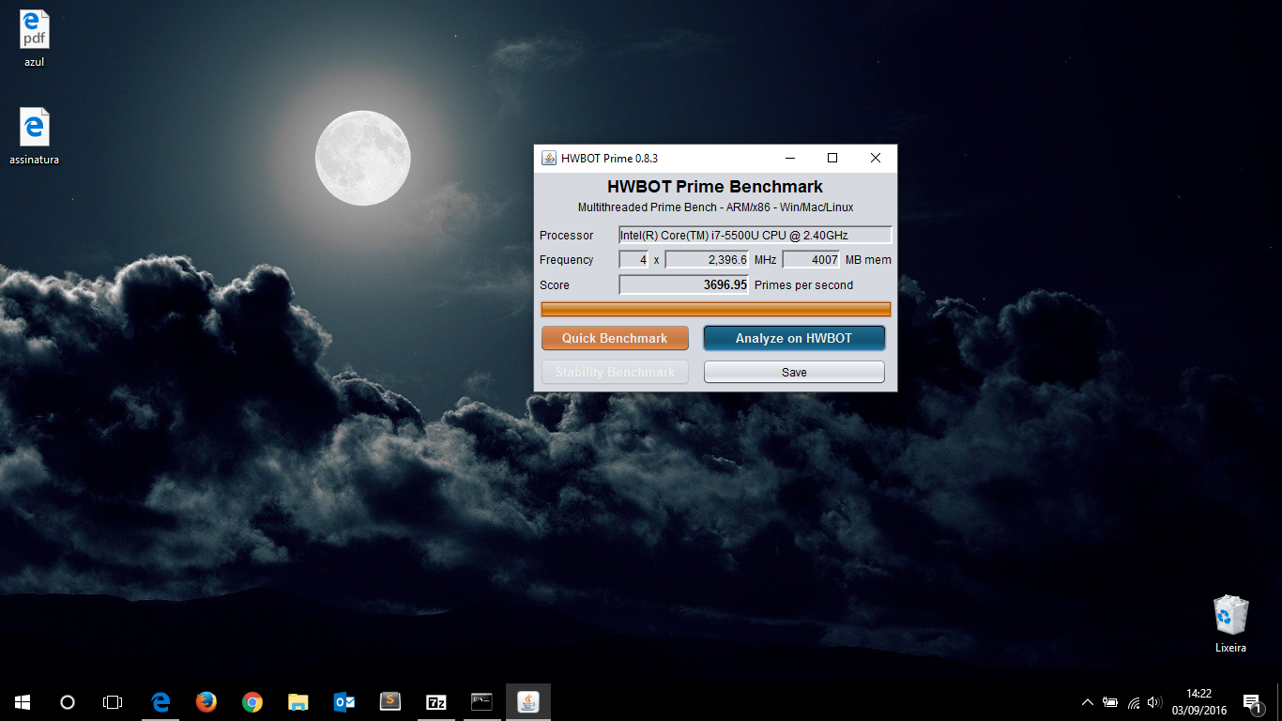Launch Firefox from taskbar
This screenshot has height=721, width=1282.
206,702
